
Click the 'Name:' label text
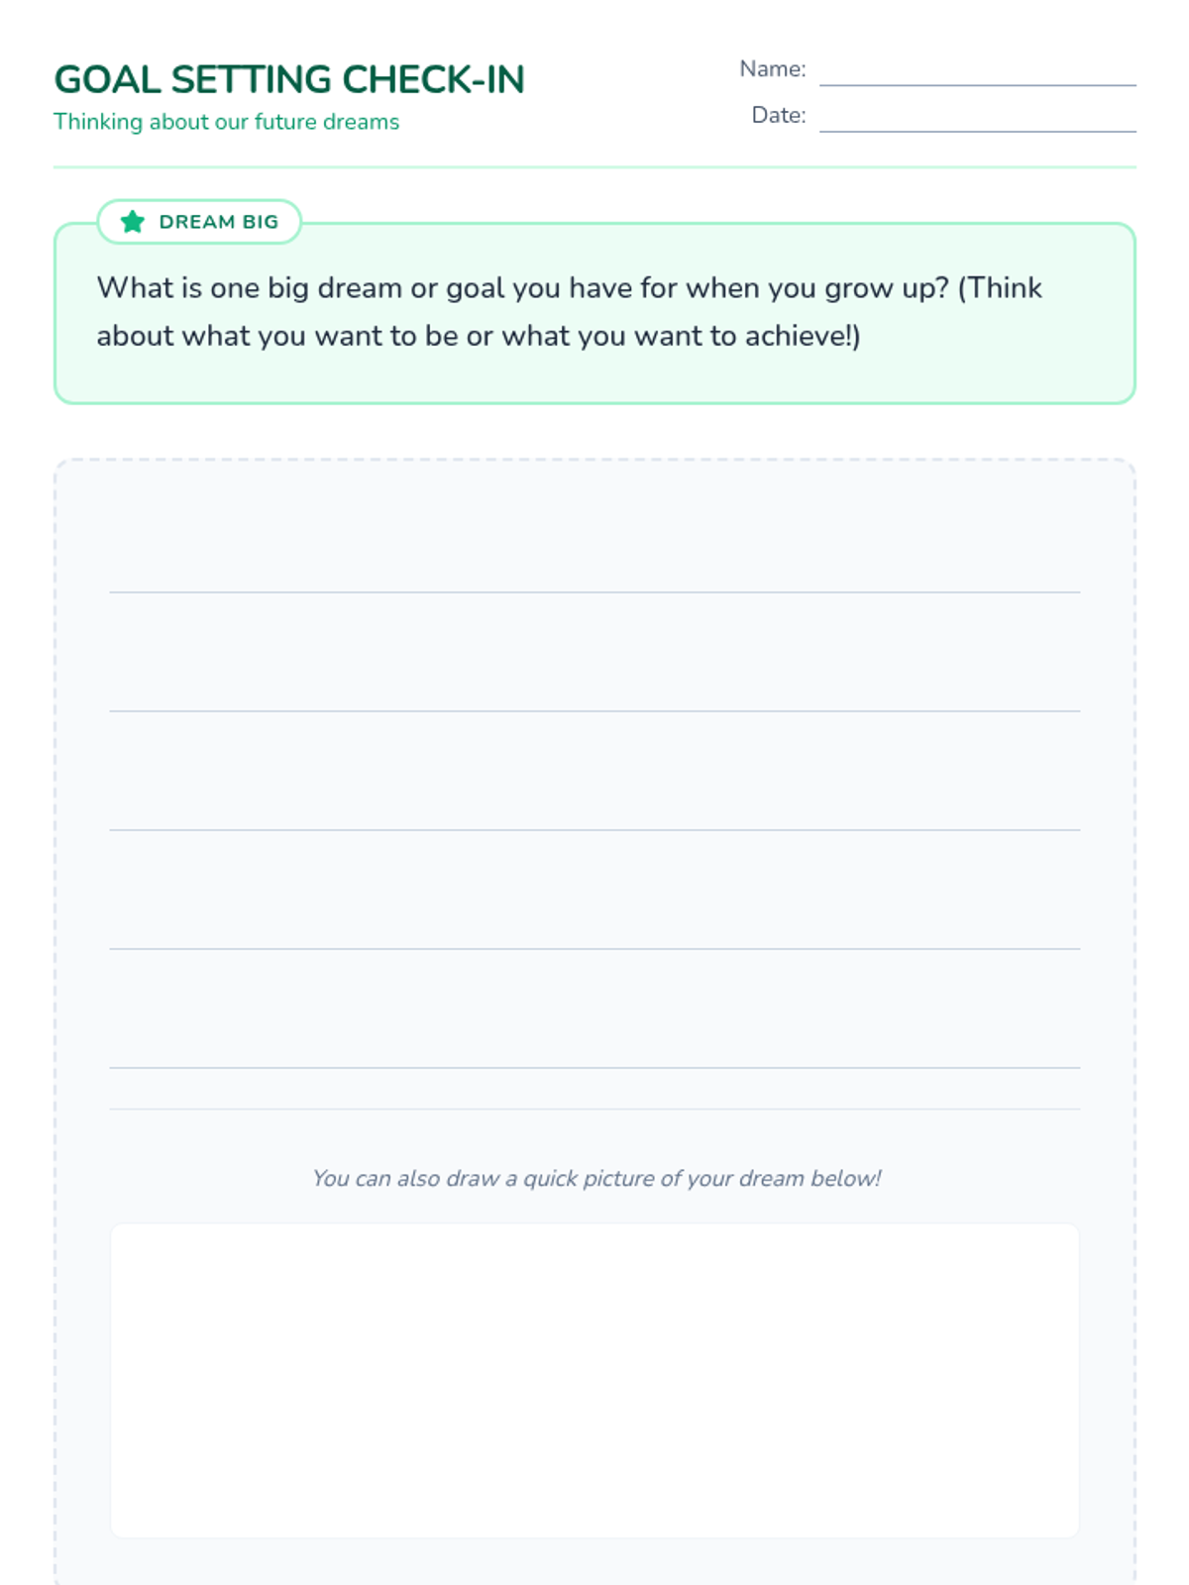(772, 69)
